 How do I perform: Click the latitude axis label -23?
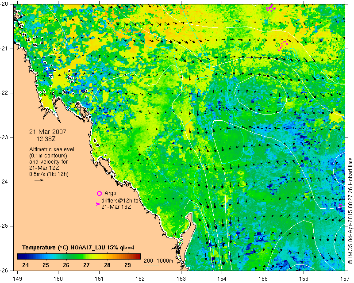point(4,138)
